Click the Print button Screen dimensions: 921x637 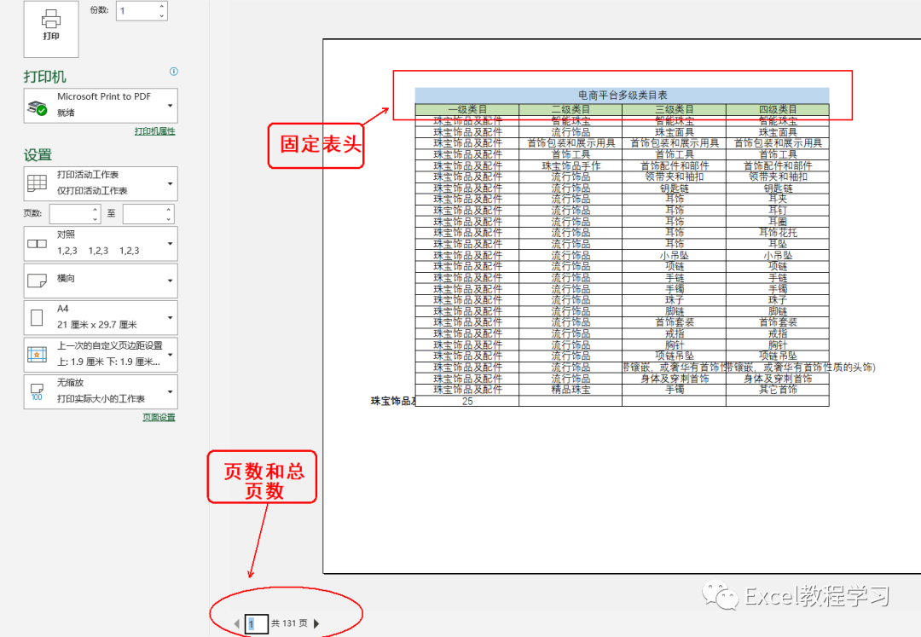pyautogui.click(x=51, y=27)
